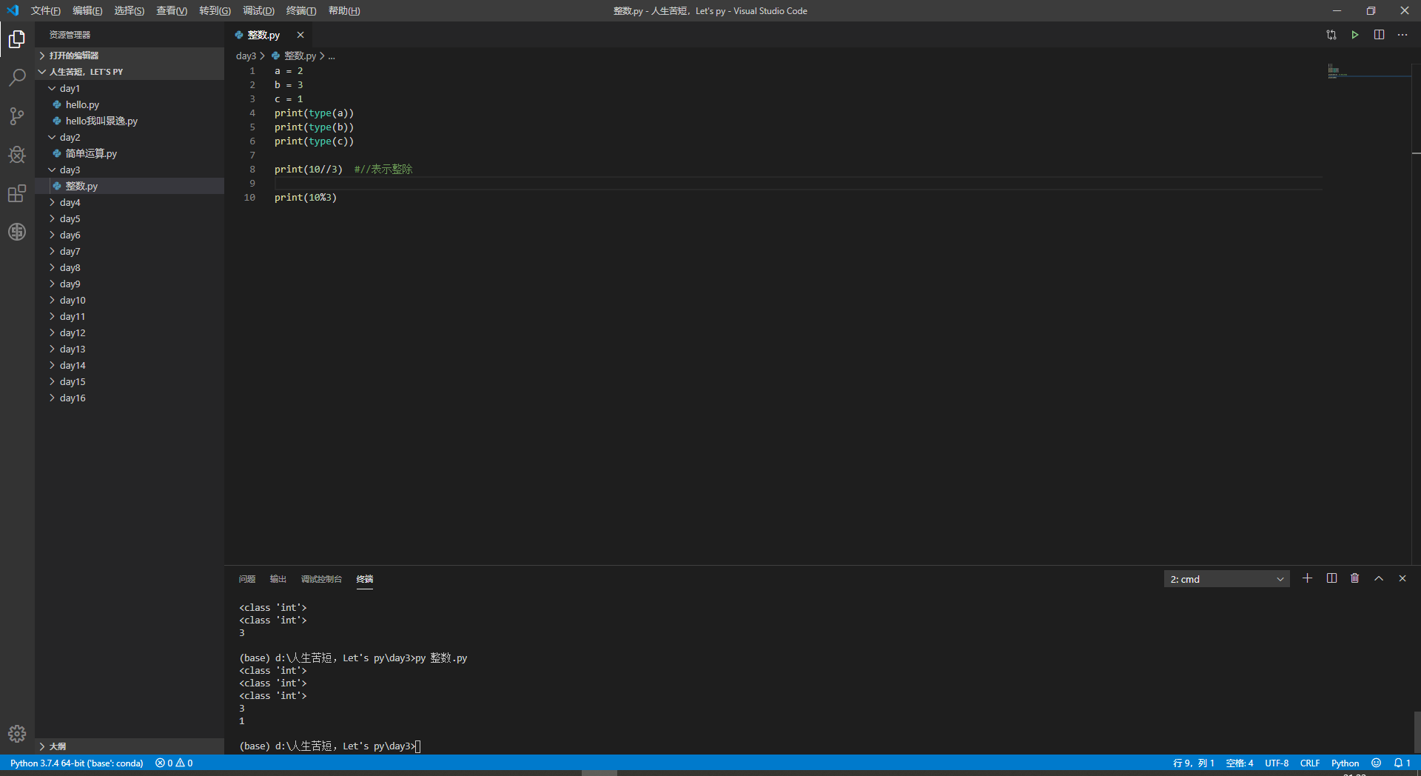Split the terminal panel
Screen dimensions: 1421x776
click(1331, 578)
